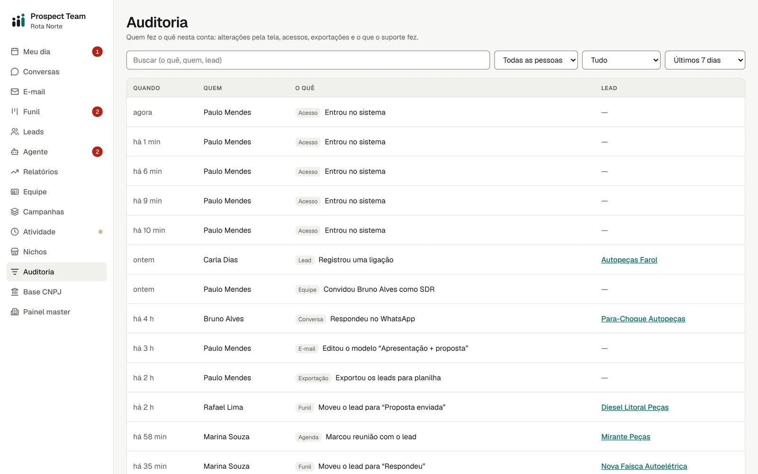Select Leads in the sidebar
Image resolution: width=758 pixels, height=474 pixels.
[x=56, y=132]
